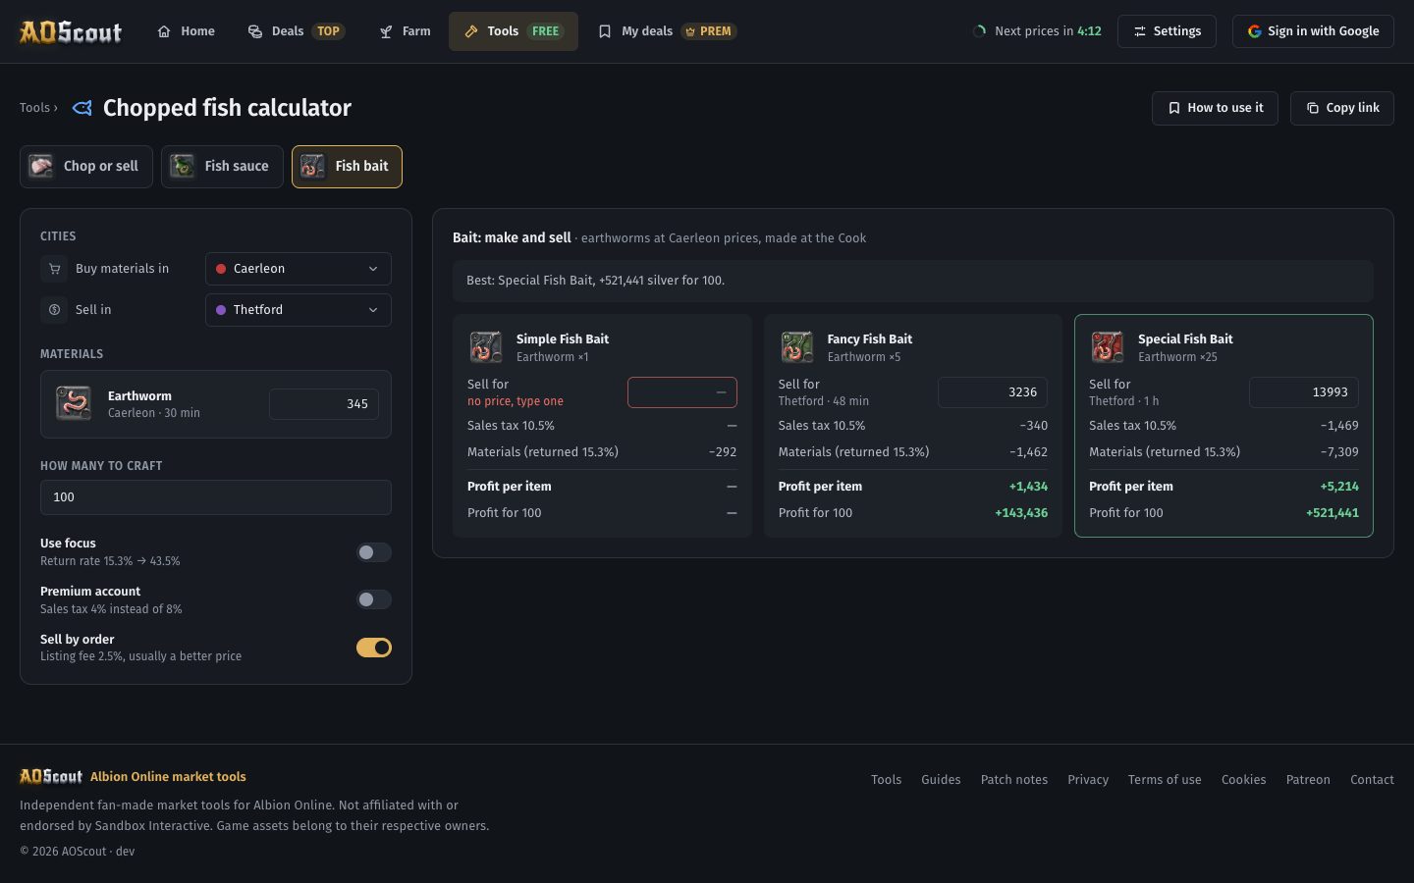
Task: Open the footer Patreon link
Action: 1308,780
